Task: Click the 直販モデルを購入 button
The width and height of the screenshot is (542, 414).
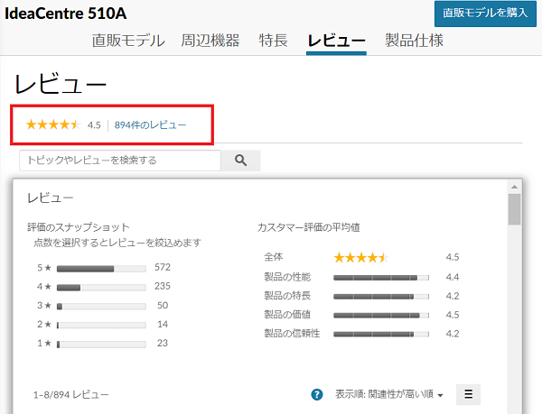Action: click(x=485, y=14)
